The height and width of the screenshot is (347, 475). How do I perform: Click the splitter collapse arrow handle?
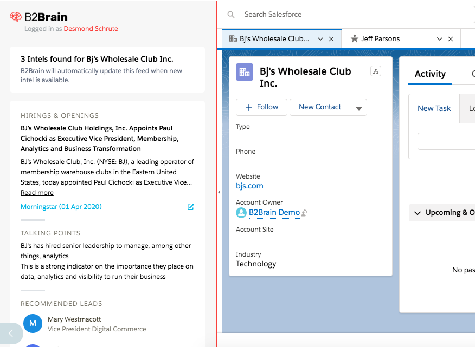[219, 192]
